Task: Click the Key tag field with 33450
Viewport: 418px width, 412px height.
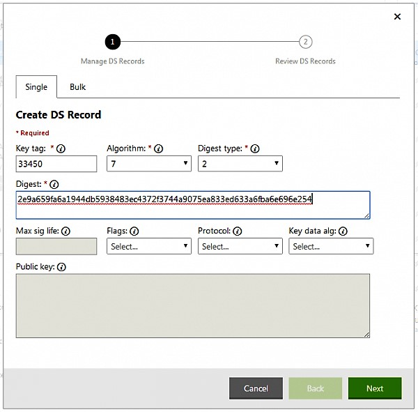Action: 56,164
